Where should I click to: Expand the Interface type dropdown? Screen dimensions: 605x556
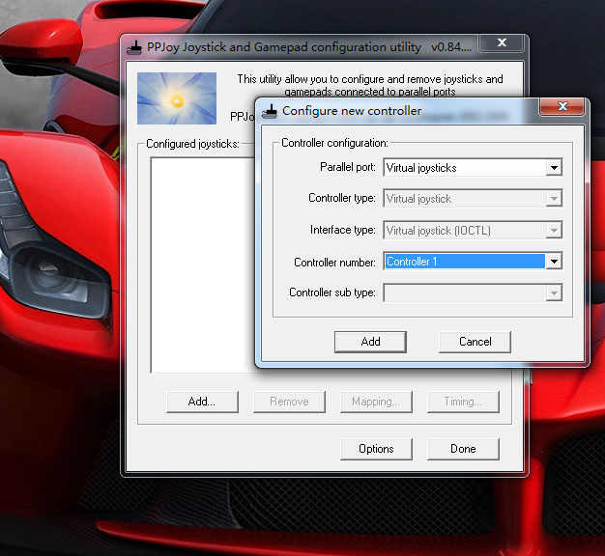pos(554,231)
